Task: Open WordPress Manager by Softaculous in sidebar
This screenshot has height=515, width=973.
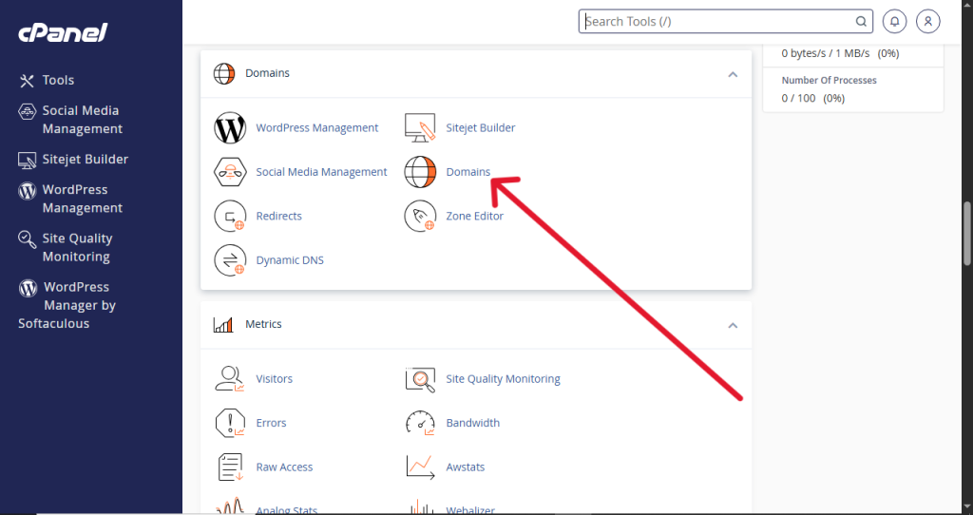Action: point(67,305)
